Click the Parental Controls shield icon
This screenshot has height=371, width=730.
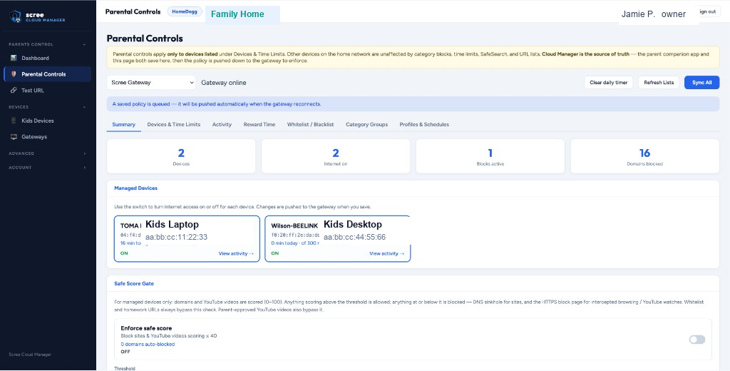coord(14,74)
